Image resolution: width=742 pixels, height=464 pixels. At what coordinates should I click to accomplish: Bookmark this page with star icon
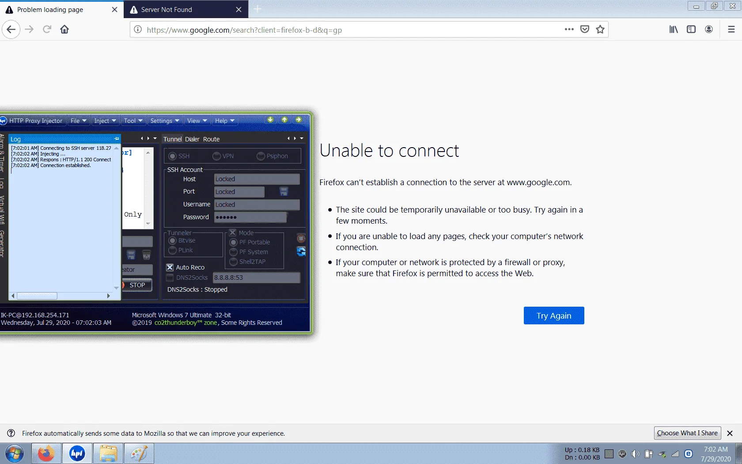tap(600, 30)
